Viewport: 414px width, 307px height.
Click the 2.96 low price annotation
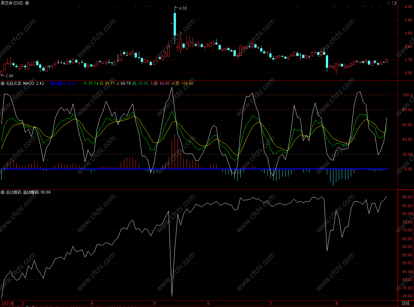pyautogui.click(x=9, y=76)
